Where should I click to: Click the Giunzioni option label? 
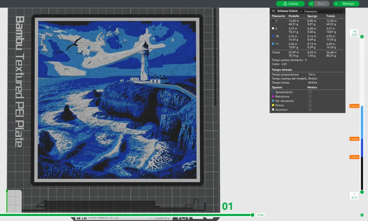(282, 110)
